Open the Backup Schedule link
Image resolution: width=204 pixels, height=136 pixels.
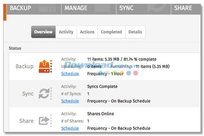70,74
